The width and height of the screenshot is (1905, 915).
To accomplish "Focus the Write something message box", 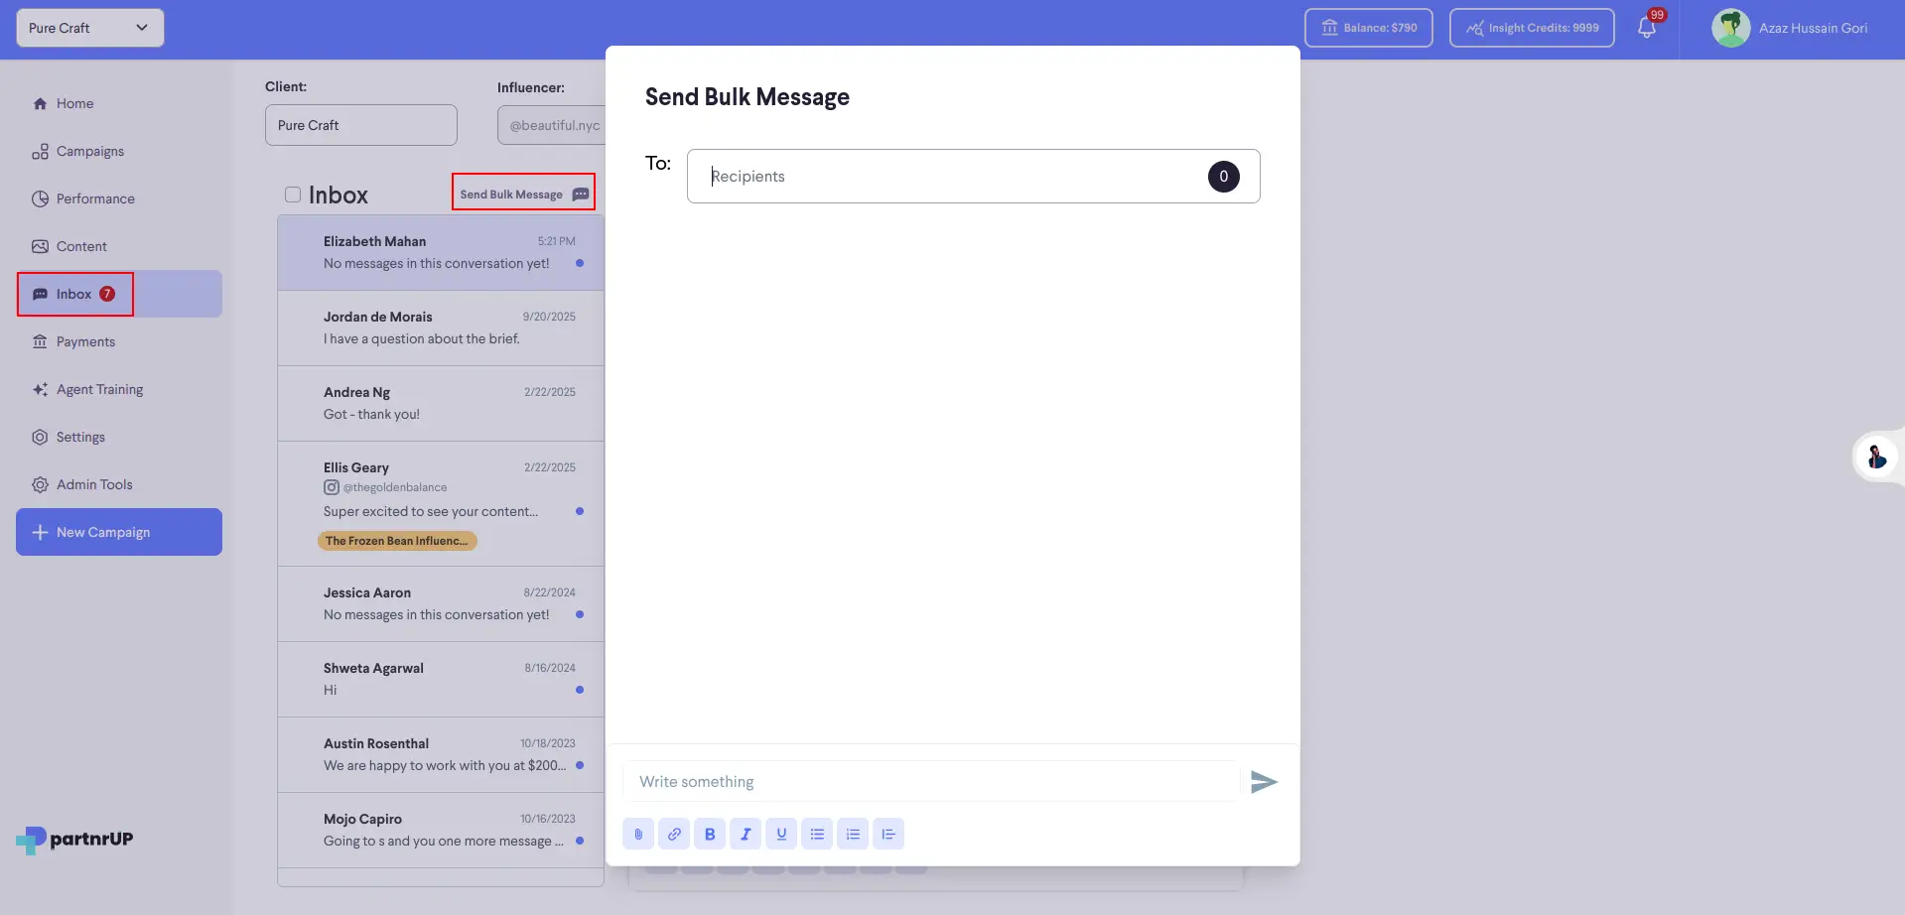I will click(931, 782).
